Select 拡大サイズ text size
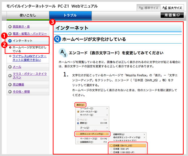 coord(172,8)
